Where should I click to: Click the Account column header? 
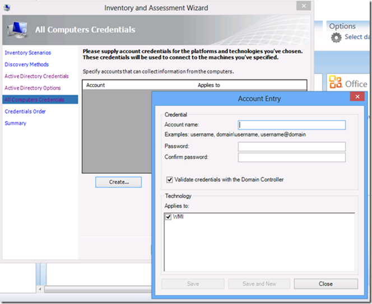138,85
